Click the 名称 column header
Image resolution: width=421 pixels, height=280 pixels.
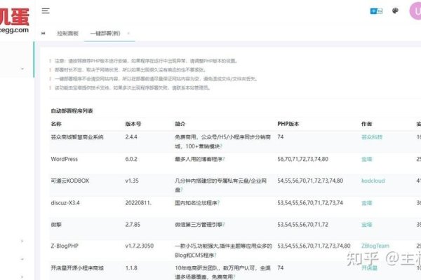click(x=56, y=124)
